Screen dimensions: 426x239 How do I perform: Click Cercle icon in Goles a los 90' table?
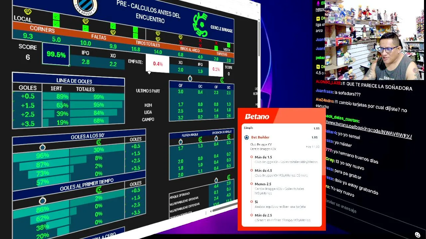(x=99, y=142)
